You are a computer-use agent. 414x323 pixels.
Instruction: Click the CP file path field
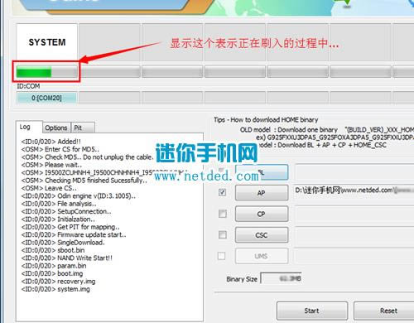tap(354, 214)
